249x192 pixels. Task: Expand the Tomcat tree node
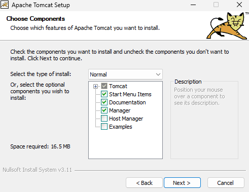[95, 86]
